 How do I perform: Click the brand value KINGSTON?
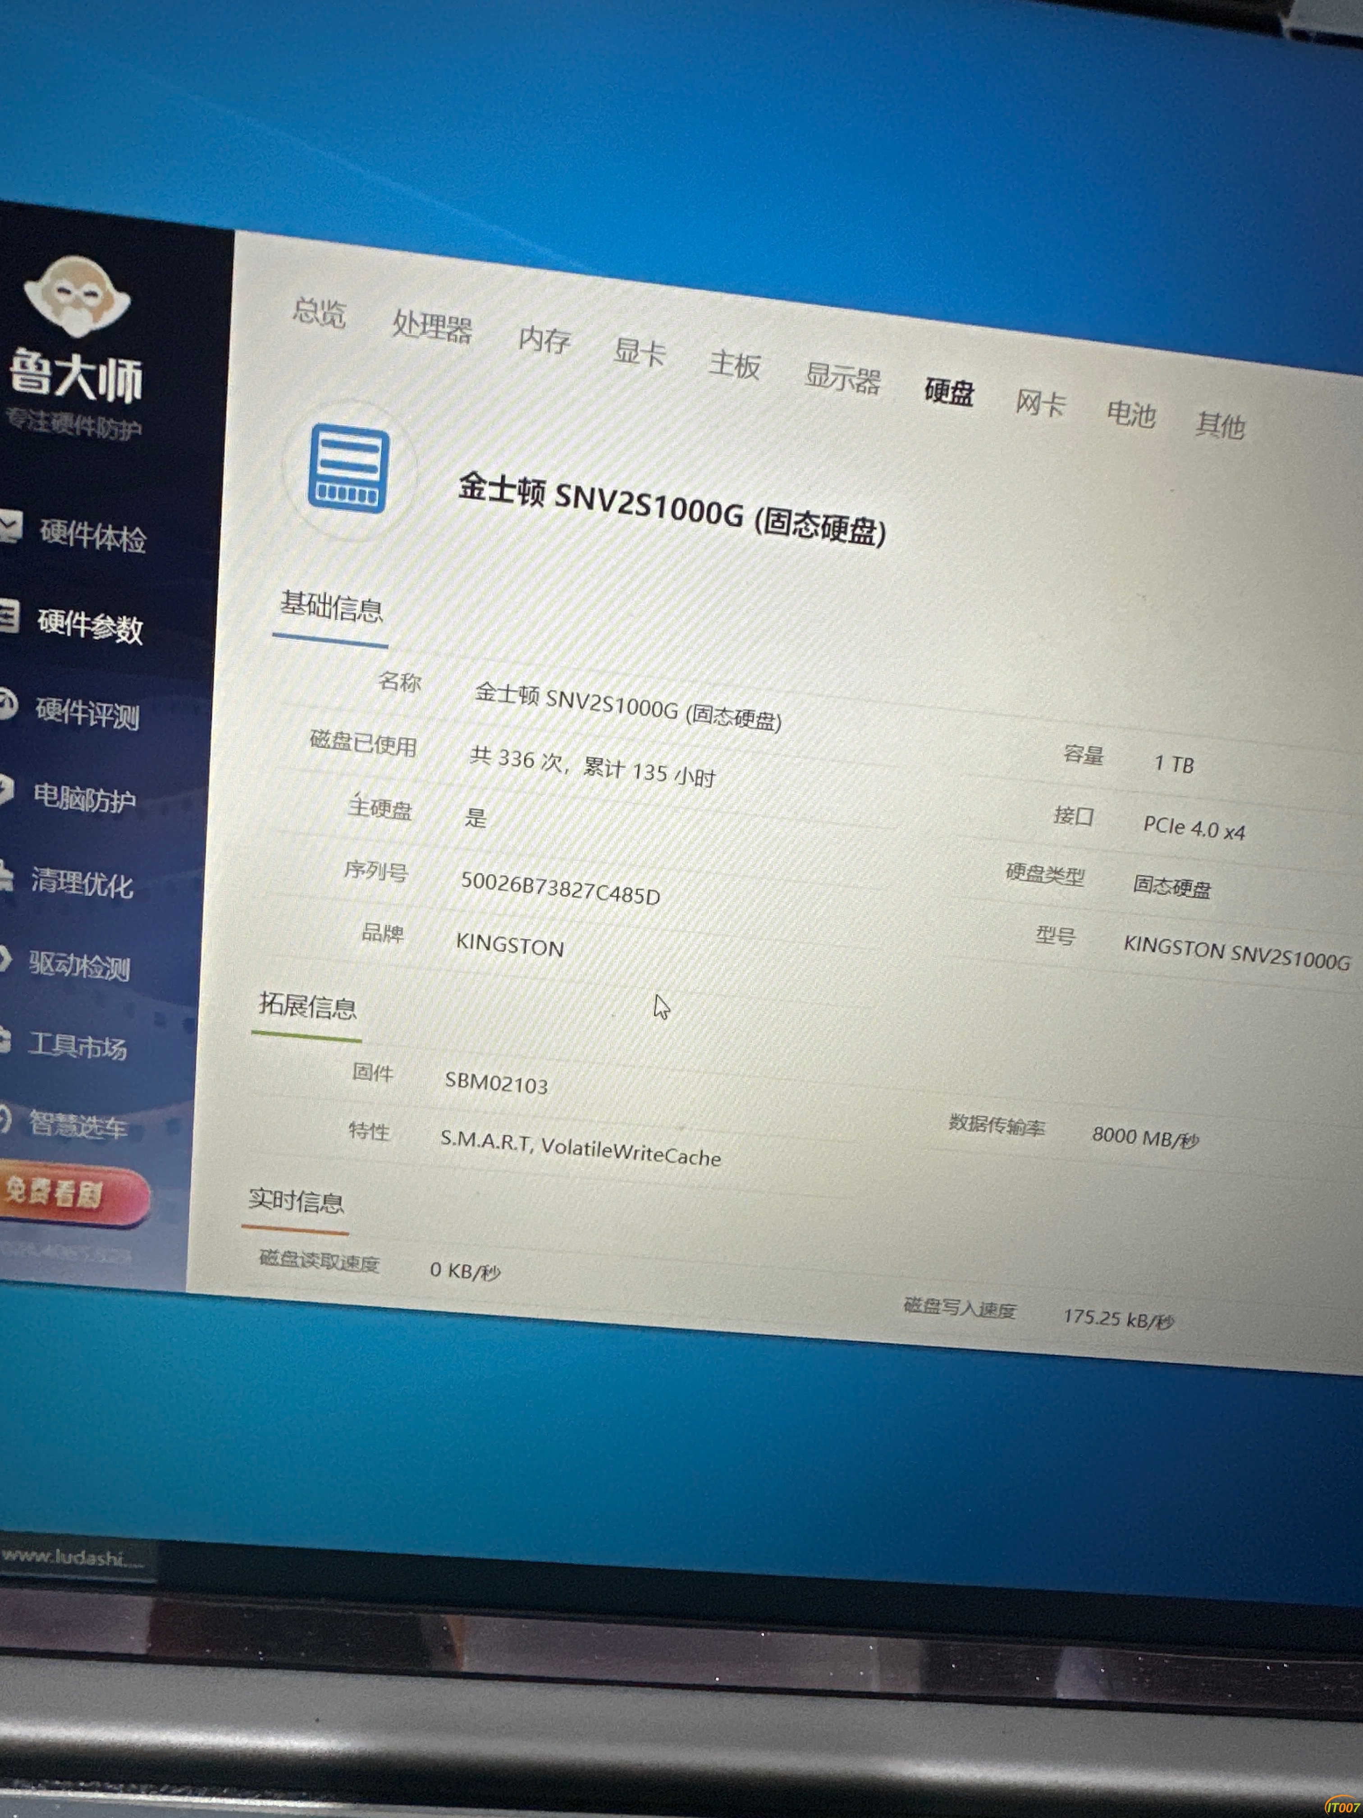pos(509,945)
